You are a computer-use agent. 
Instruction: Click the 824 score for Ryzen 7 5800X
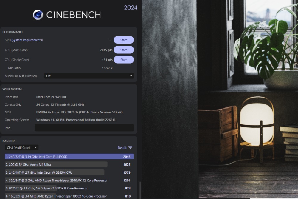click(x=128, y=188)
